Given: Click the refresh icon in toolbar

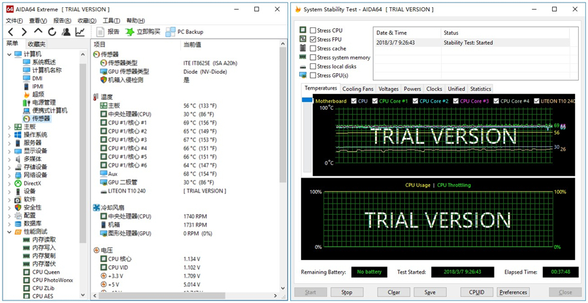Looking at the screenshot, I should click(52, 32).
